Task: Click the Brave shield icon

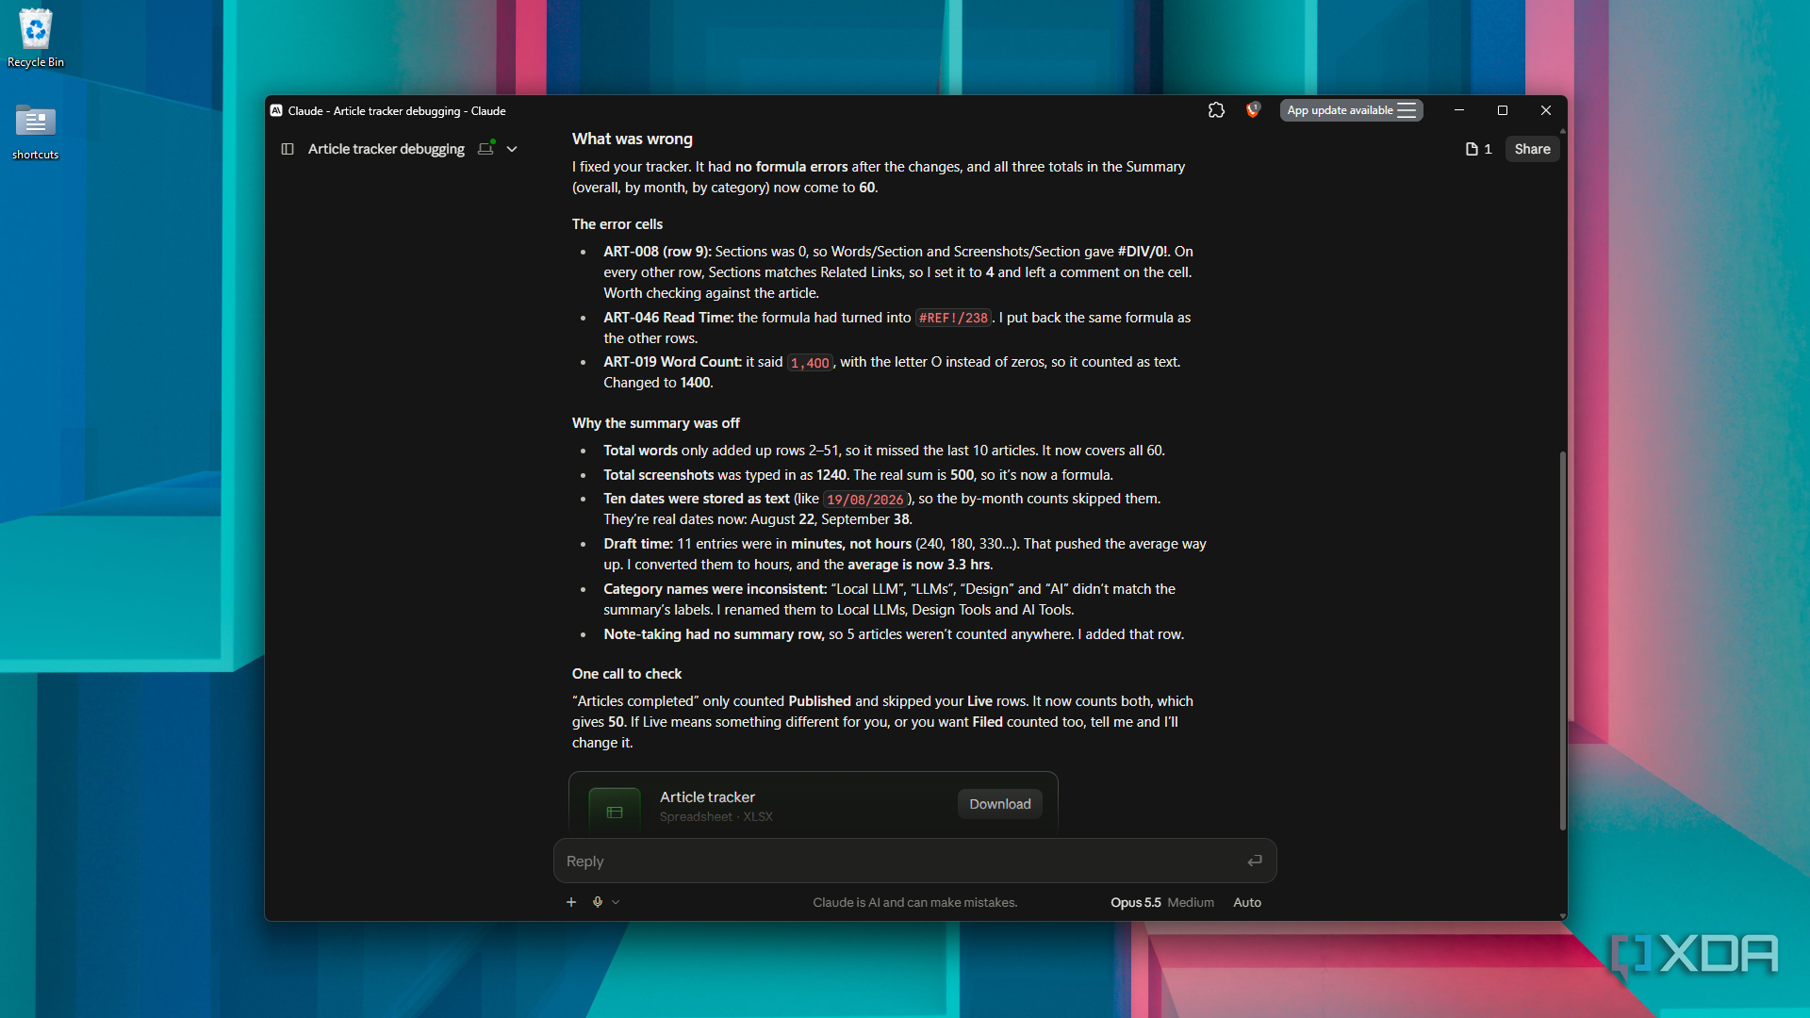Action: point(1253,110)
